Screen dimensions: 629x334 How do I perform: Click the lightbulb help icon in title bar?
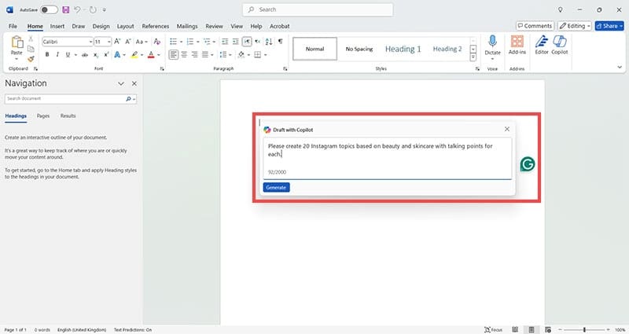pyautogui.click(x=560, y=9)
